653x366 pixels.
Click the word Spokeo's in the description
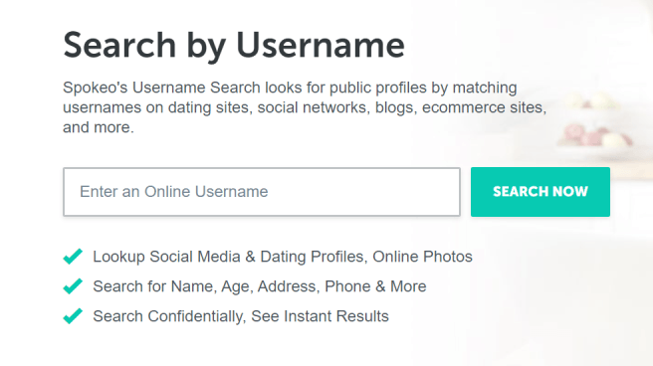pyautogui.click(x=96, y=89)
